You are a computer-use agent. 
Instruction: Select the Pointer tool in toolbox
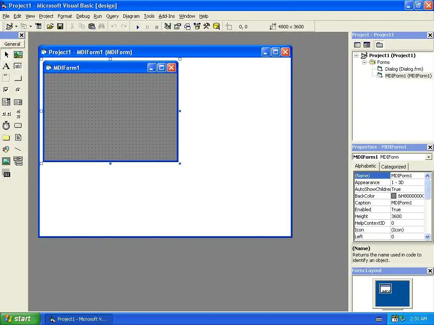point(6,55)
